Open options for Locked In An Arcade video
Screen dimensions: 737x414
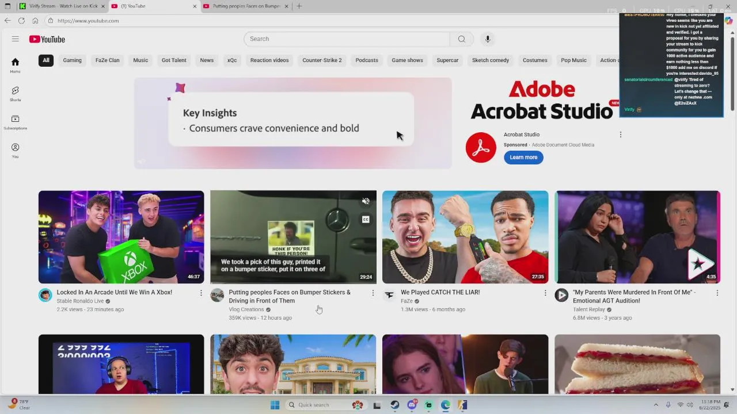pyautogui.click(x=200, y=293)
